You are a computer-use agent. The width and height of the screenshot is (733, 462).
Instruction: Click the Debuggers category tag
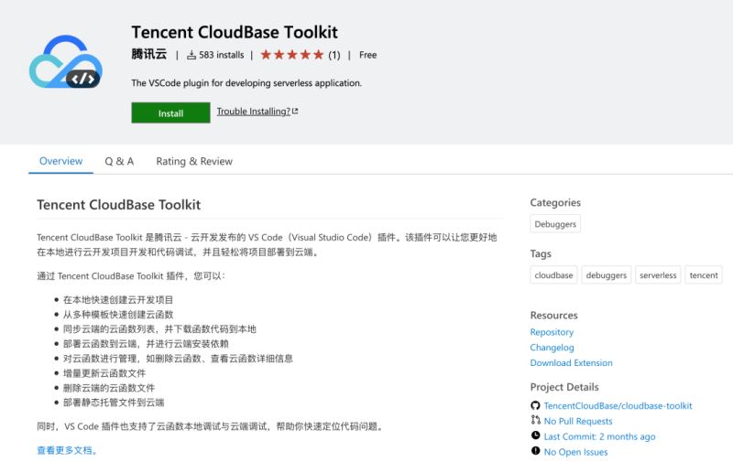pos(555,224)
